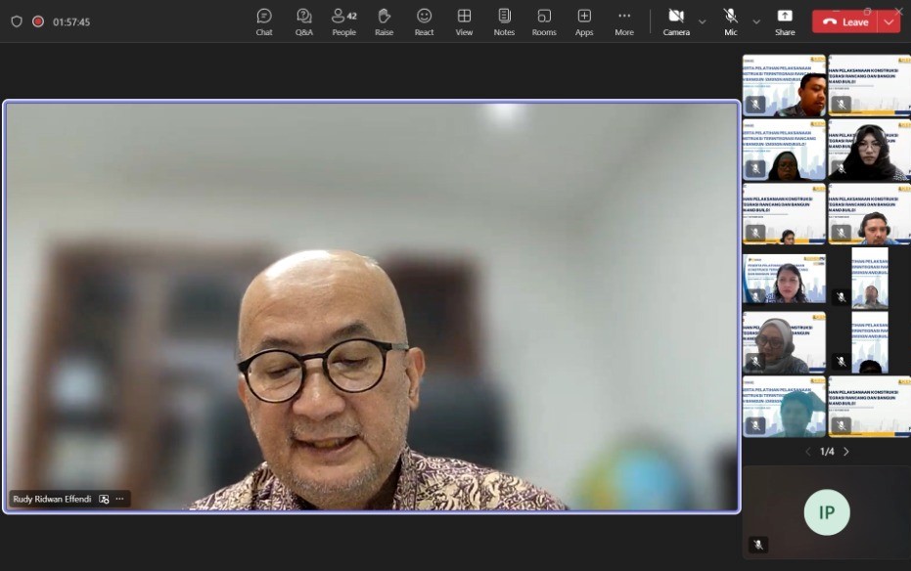
Task: Click the security shield icon
Action: tap(16, 20)
